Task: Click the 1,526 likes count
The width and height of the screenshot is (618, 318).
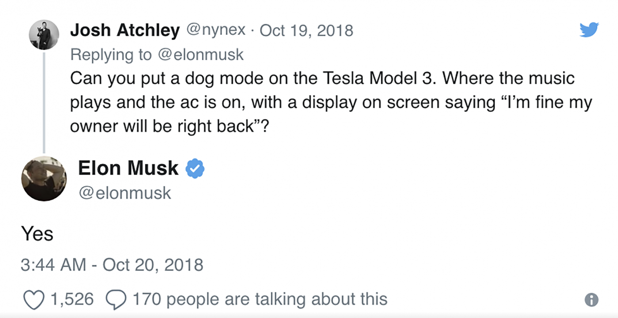Action: click(72, 299)
